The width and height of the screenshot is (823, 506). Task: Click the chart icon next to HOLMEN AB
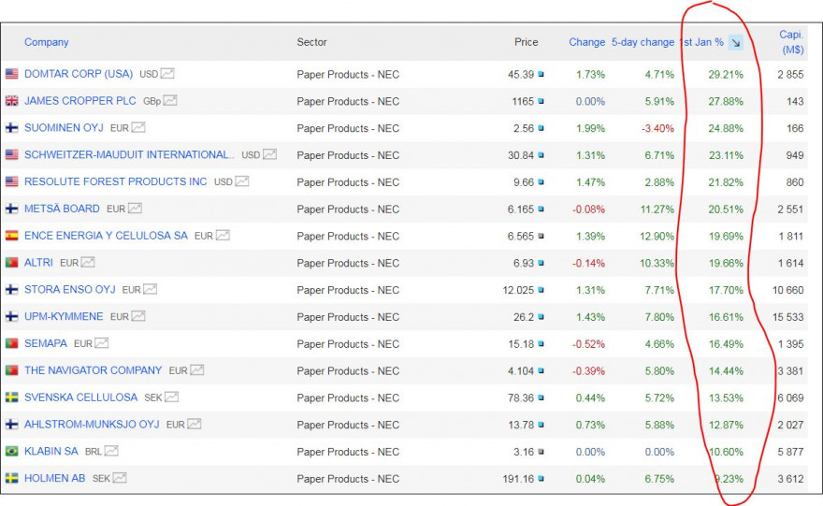(120, 478)
